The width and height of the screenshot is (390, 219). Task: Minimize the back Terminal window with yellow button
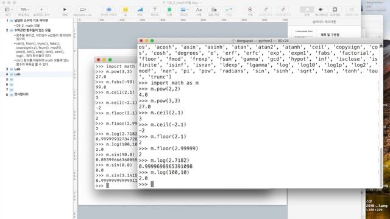(104, 60)
